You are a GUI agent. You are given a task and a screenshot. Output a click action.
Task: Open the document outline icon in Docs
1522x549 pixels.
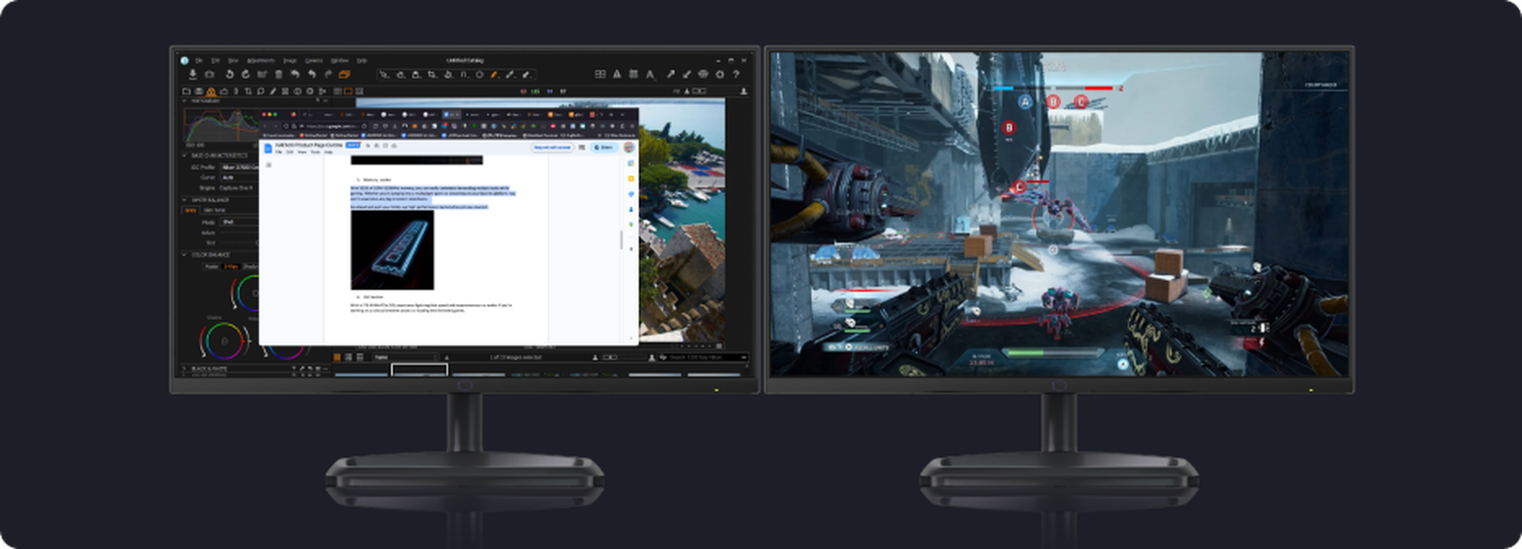[269, 165]
